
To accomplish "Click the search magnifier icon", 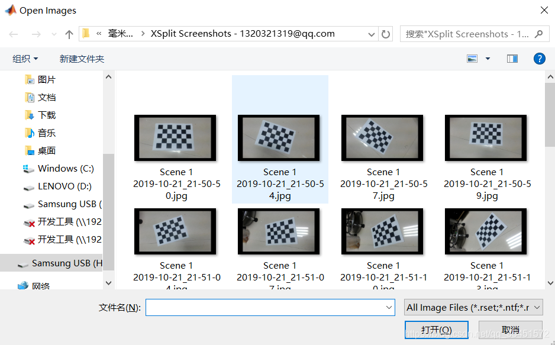I will [x=538, y=34].
